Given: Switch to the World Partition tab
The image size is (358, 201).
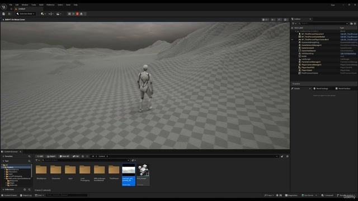Looking at the screenshot, I should pos(343,88).
